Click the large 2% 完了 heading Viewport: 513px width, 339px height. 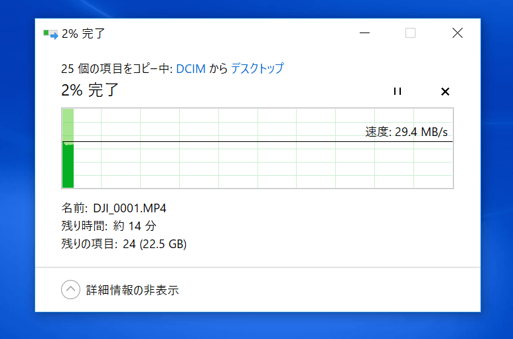(x=90, y=90)
